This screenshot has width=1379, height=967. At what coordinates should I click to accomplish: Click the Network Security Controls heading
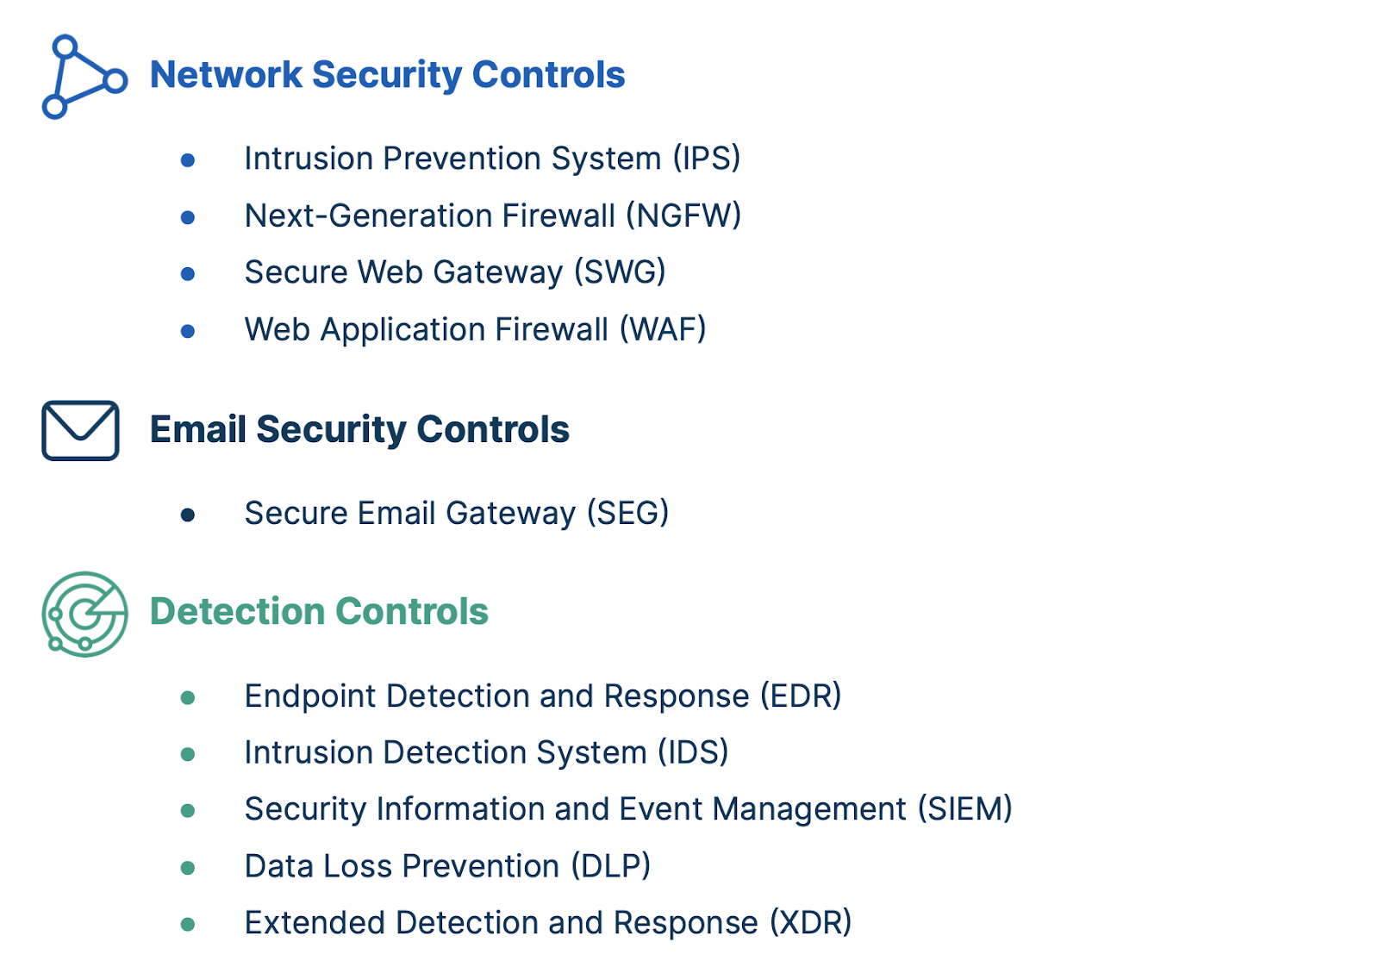click(x=387, y=75)
